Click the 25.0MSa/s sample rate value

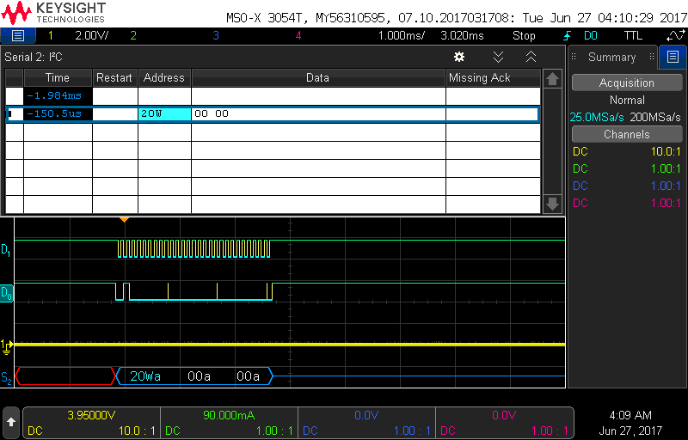597,118
